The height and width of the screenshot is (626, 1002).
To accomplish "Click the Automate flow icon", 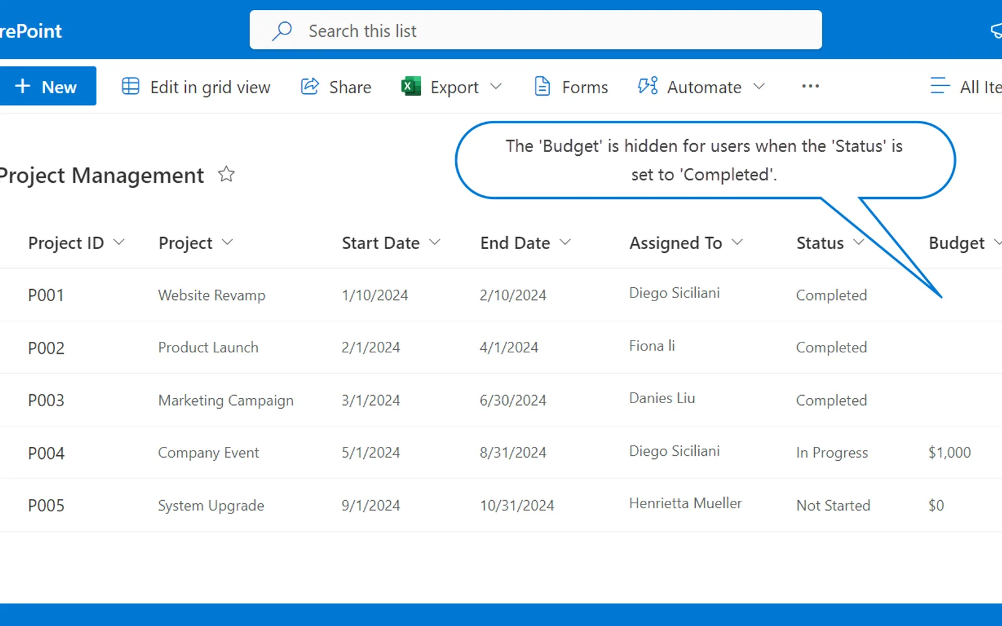I will pos(648,86).
